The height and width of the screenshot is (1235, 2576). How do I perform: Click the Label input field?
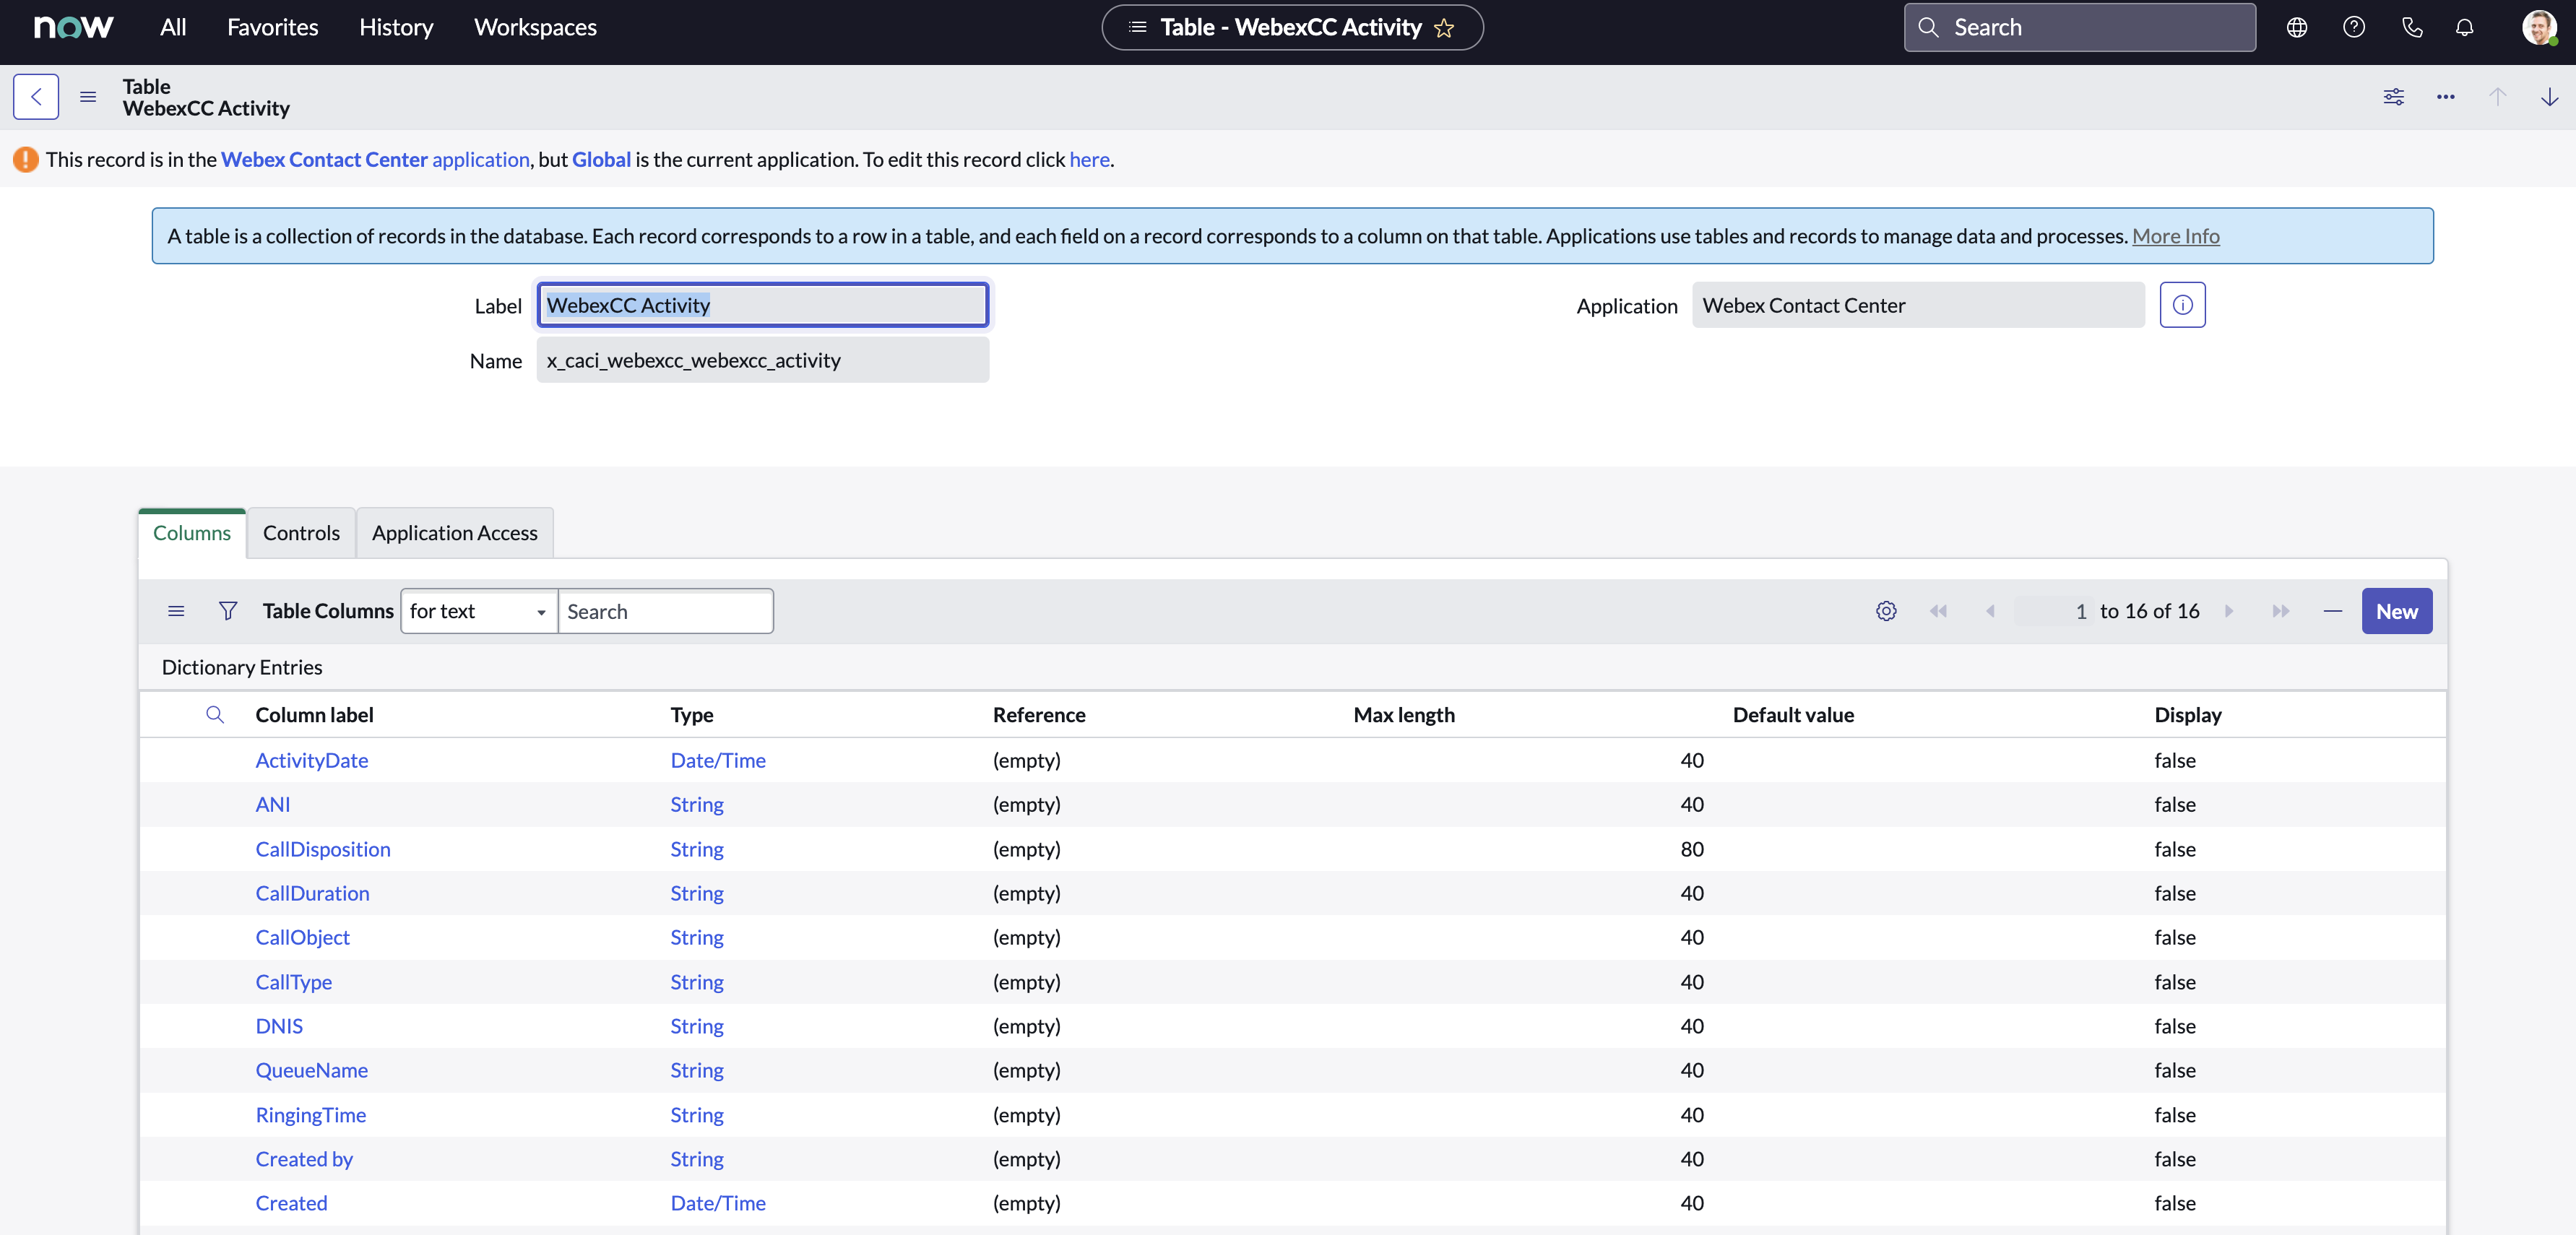coord(763,305)
